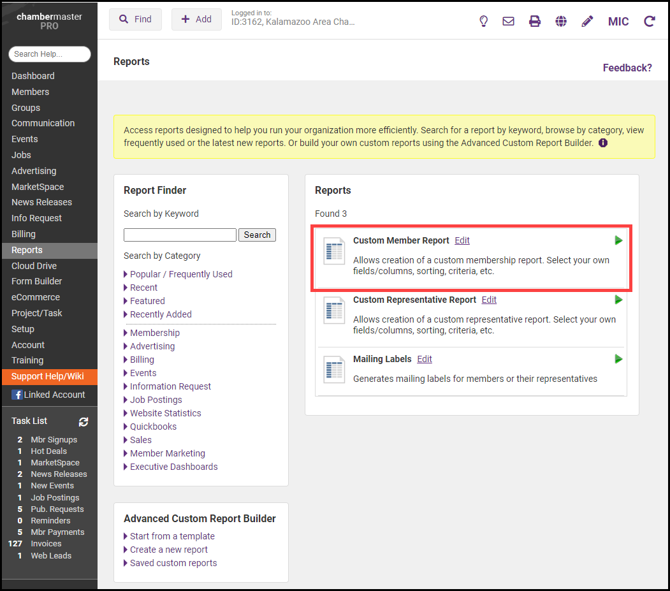Open Members in the left sidebar

click(x=30, y=92)
